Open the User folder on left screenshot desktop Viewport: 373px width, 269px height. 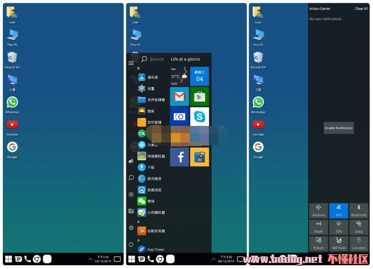pos(12,15)
